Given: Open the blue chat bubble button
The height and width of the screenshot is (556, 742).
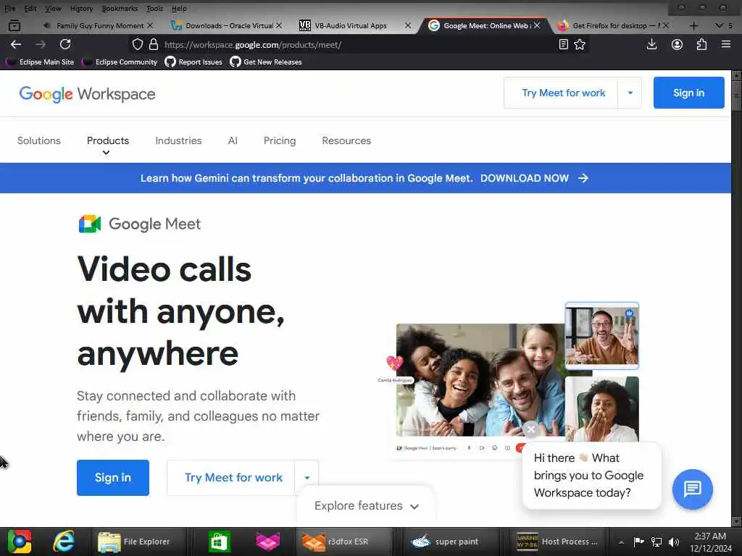Looking at the screenshot, I should point(692,489).
